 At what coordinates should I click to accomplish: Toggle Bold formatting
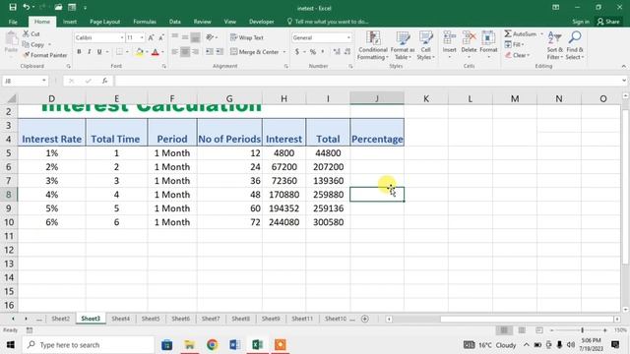79,52
